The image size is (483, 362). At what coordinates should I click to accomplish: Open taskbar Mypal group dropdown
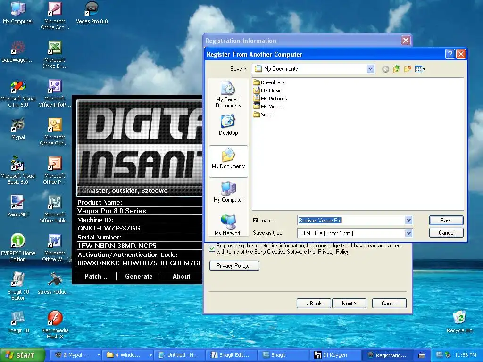[x=99, y=355]
